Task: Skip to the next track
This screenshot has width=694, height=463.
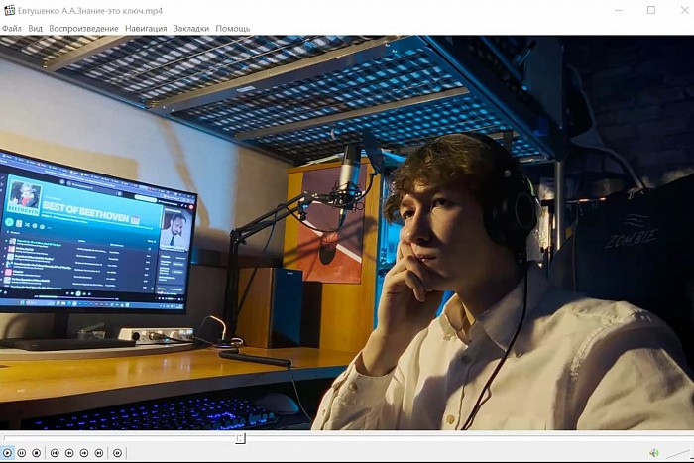Action: [x=99, y=453]
